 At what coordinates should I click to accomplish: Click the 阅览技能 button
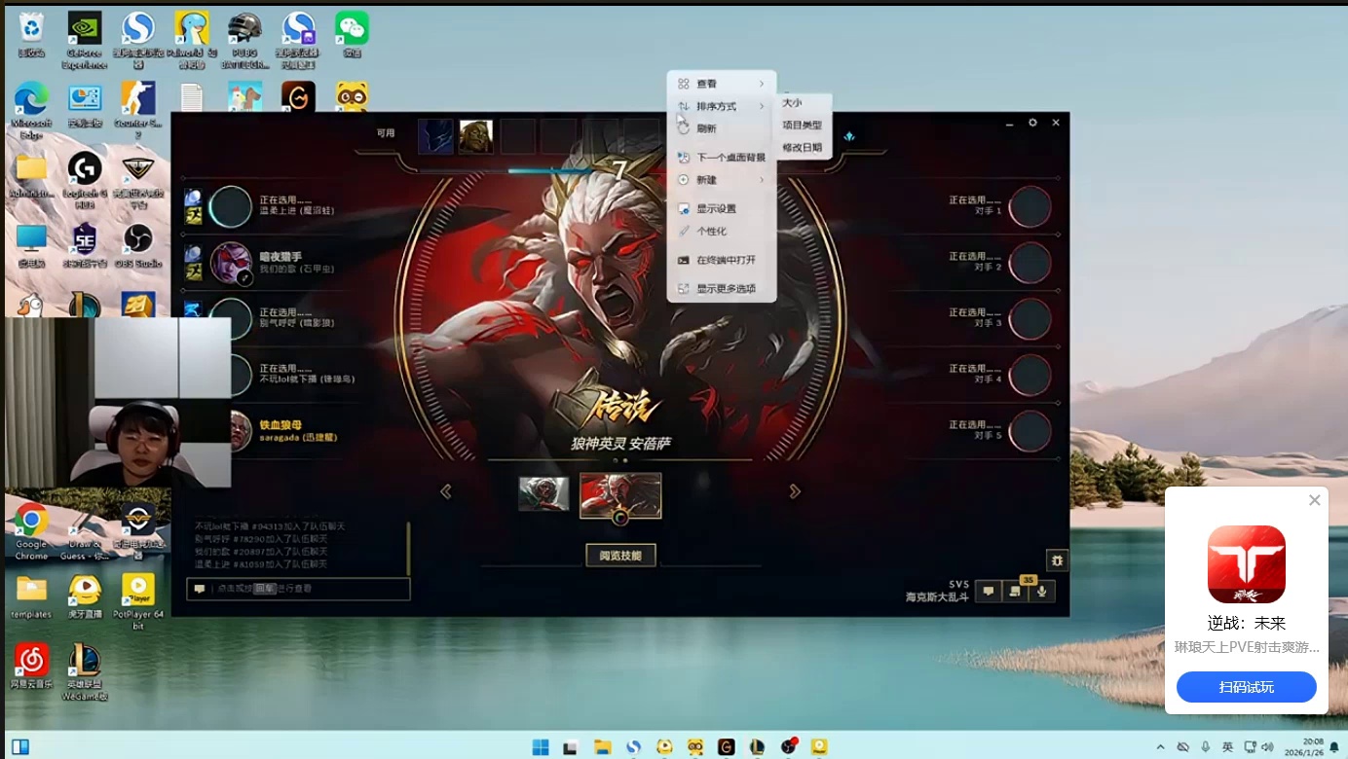(x=620, y=555)
